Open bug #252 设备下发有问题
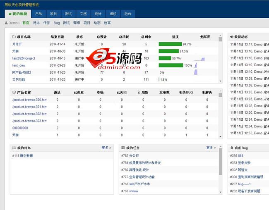269x210 pixels. (245, 191)
